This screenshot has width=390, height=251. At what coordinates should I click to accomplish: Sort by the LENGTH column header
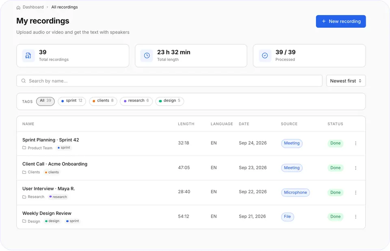(186, 124)
